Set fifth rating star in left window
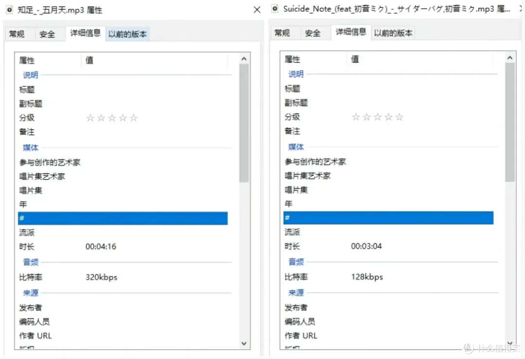 (134, 118)
